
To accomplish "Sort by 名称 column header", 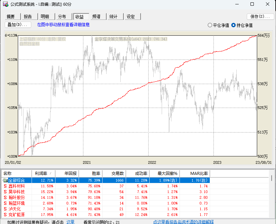I will tap(17, 174).
